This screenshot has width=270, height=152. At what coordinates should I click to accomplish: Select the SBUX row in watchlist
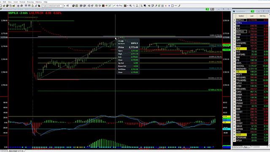(251, 126)
